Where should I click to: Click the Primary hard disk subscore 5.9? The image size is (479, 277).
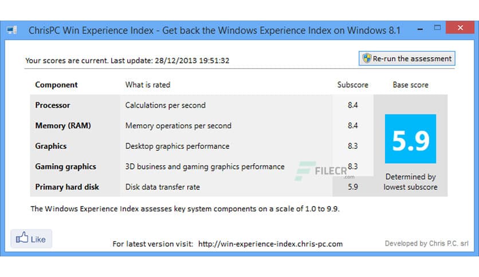point(352,187)
